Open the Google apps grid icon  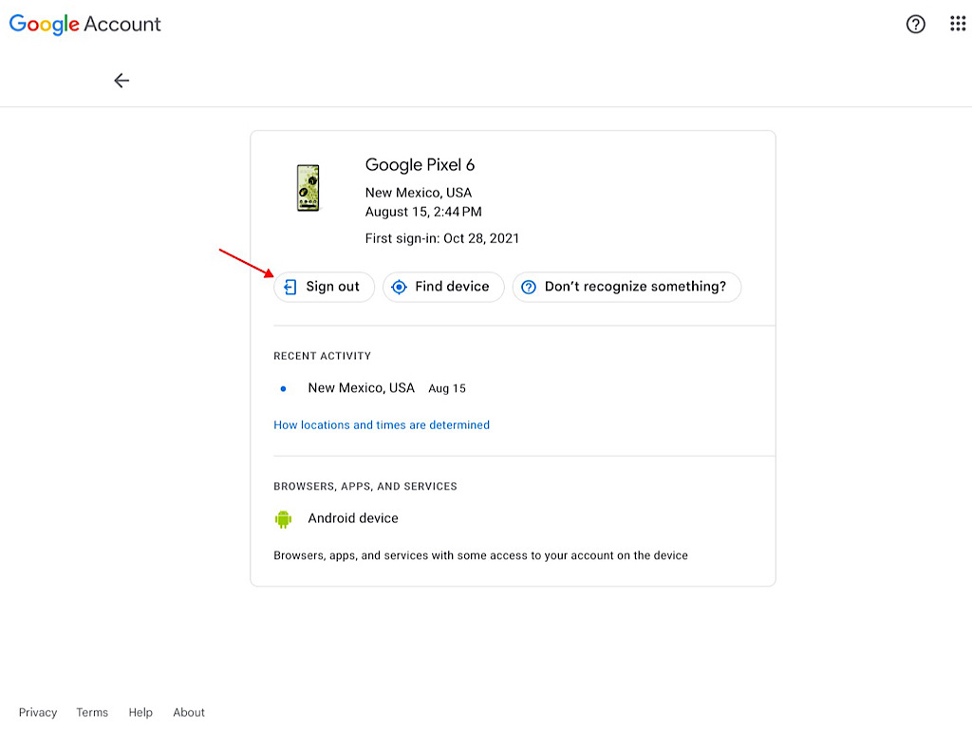click(x=958, y=24)
